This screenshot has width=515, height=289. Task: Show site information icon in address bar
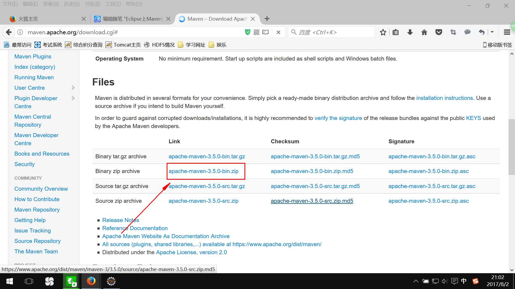pos(20,32)
